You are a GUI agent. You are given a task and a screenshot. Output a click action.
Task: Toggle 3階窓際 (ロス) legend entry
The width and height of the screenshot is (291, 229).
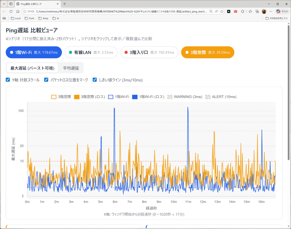coord(89,97)
